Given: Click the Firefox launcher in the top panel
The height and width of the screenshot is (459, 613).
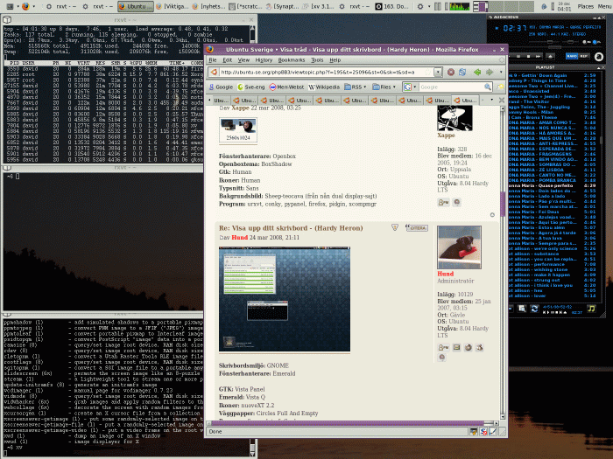Looking at the screenshot, I should point(25,6).
